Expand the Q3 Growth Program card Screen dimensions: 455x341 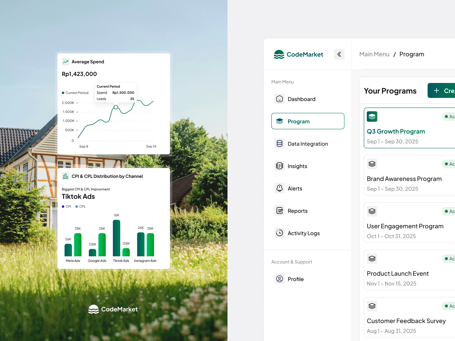coord(396,131)
